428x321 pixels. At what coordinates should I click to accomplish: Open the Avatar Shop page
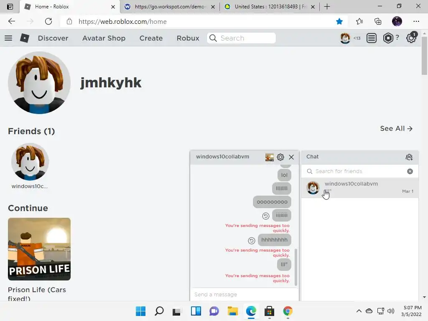click(x=104, y=38)
